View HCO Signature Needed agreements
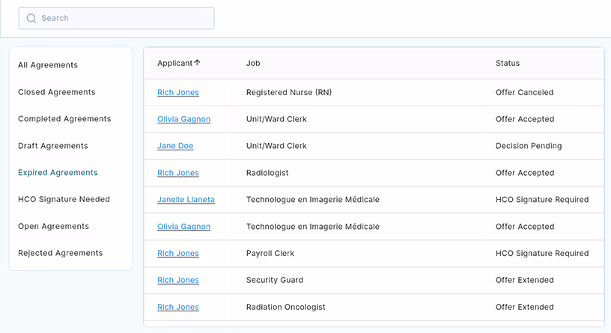 point(64,199)
